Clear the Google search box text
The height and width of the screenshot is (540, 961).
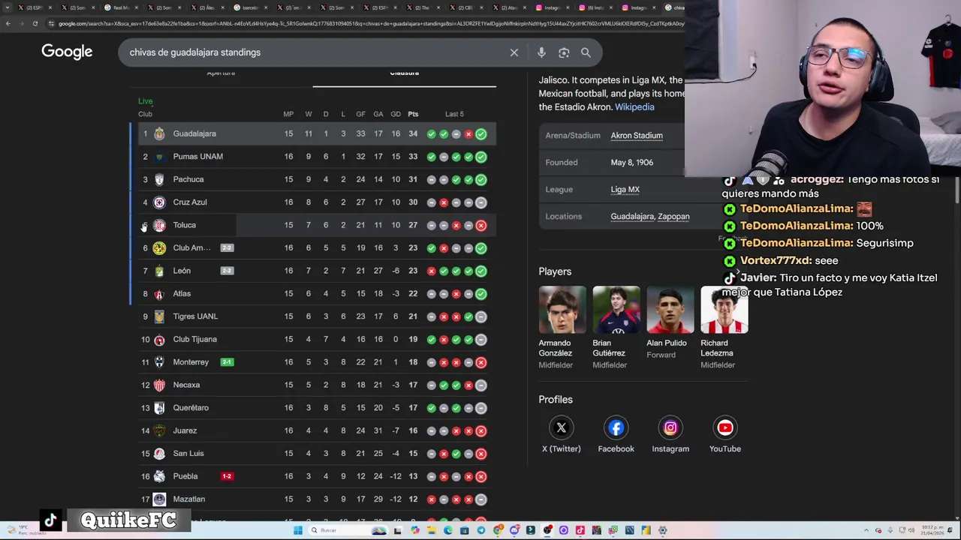(x=514, y=52)
